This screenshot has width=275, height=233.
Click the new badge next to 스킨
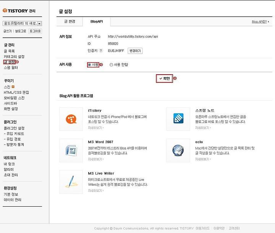pos(13,87)
